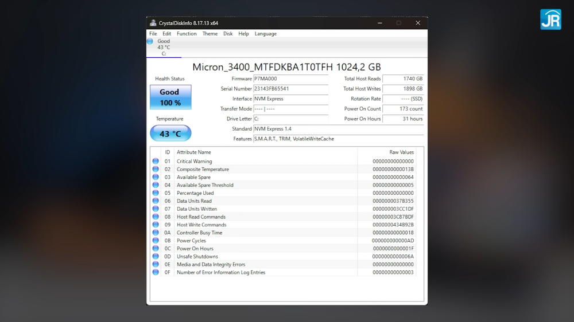Select the Data Units Written attribute name

click(197, 209)
